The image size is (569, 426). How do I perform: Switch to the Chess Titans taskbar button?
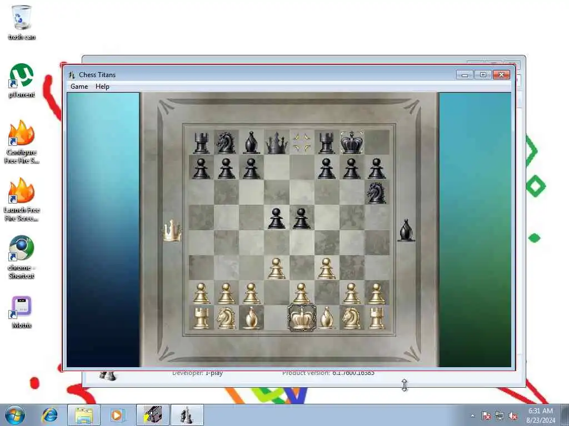tap(187, 415)
